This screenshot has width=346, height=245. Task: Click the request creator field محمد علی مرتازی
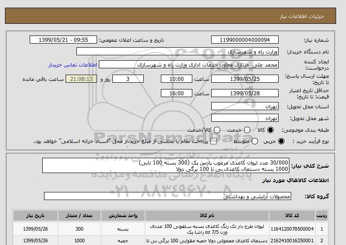189,65
